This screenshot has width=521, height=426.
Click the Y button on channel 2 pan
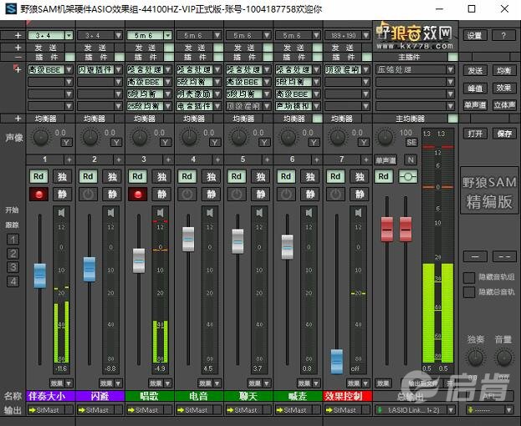(x=116, y=143)
